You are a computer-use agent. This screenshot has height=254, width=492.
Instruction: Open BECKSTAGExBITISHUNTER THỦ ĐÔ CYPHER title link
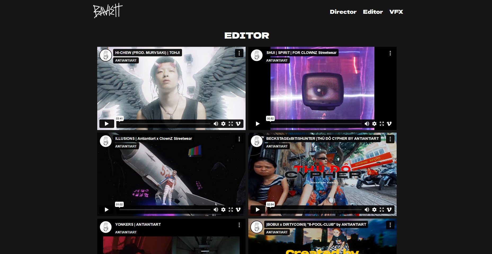coord(322,138)
